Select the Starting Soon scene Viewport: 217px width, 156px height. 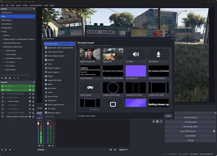coord(18,13)
